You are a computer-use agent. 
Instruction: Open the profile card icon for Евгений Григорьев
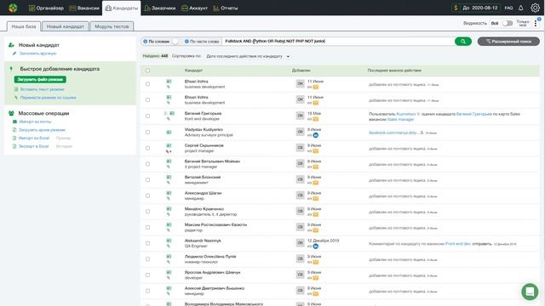[172, 113]
